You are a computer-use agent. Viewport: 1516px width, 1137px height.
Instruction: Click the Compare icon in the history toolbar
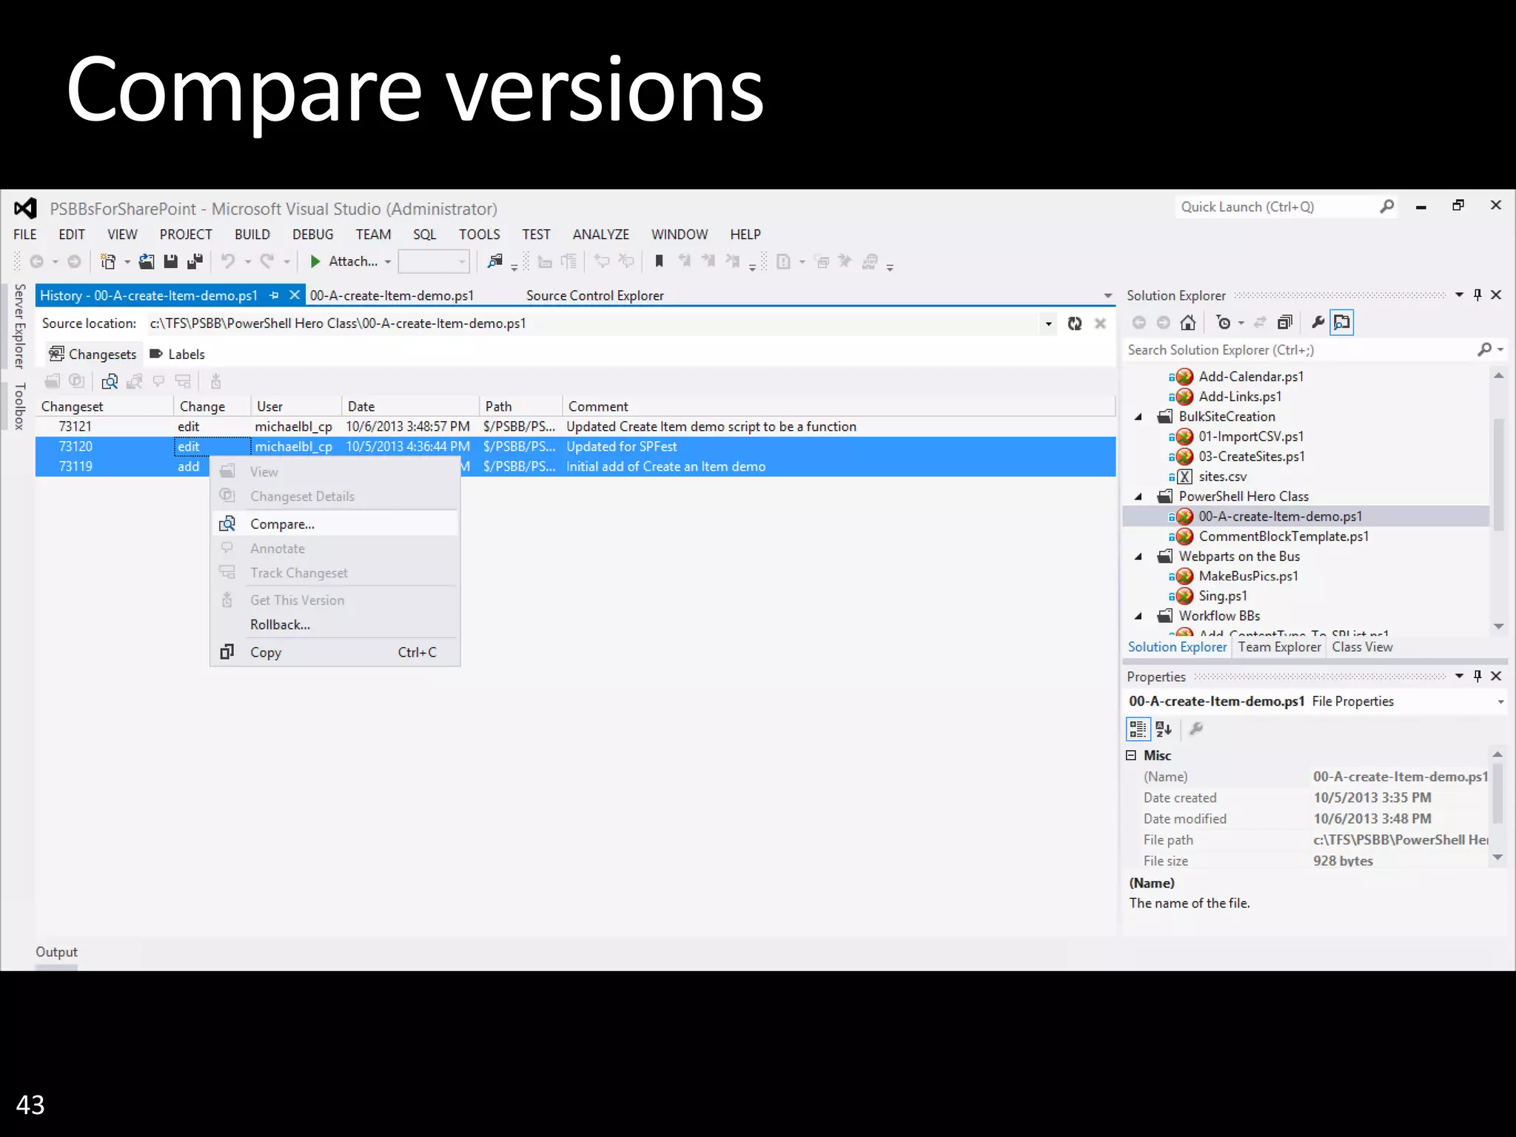(110, 381)
